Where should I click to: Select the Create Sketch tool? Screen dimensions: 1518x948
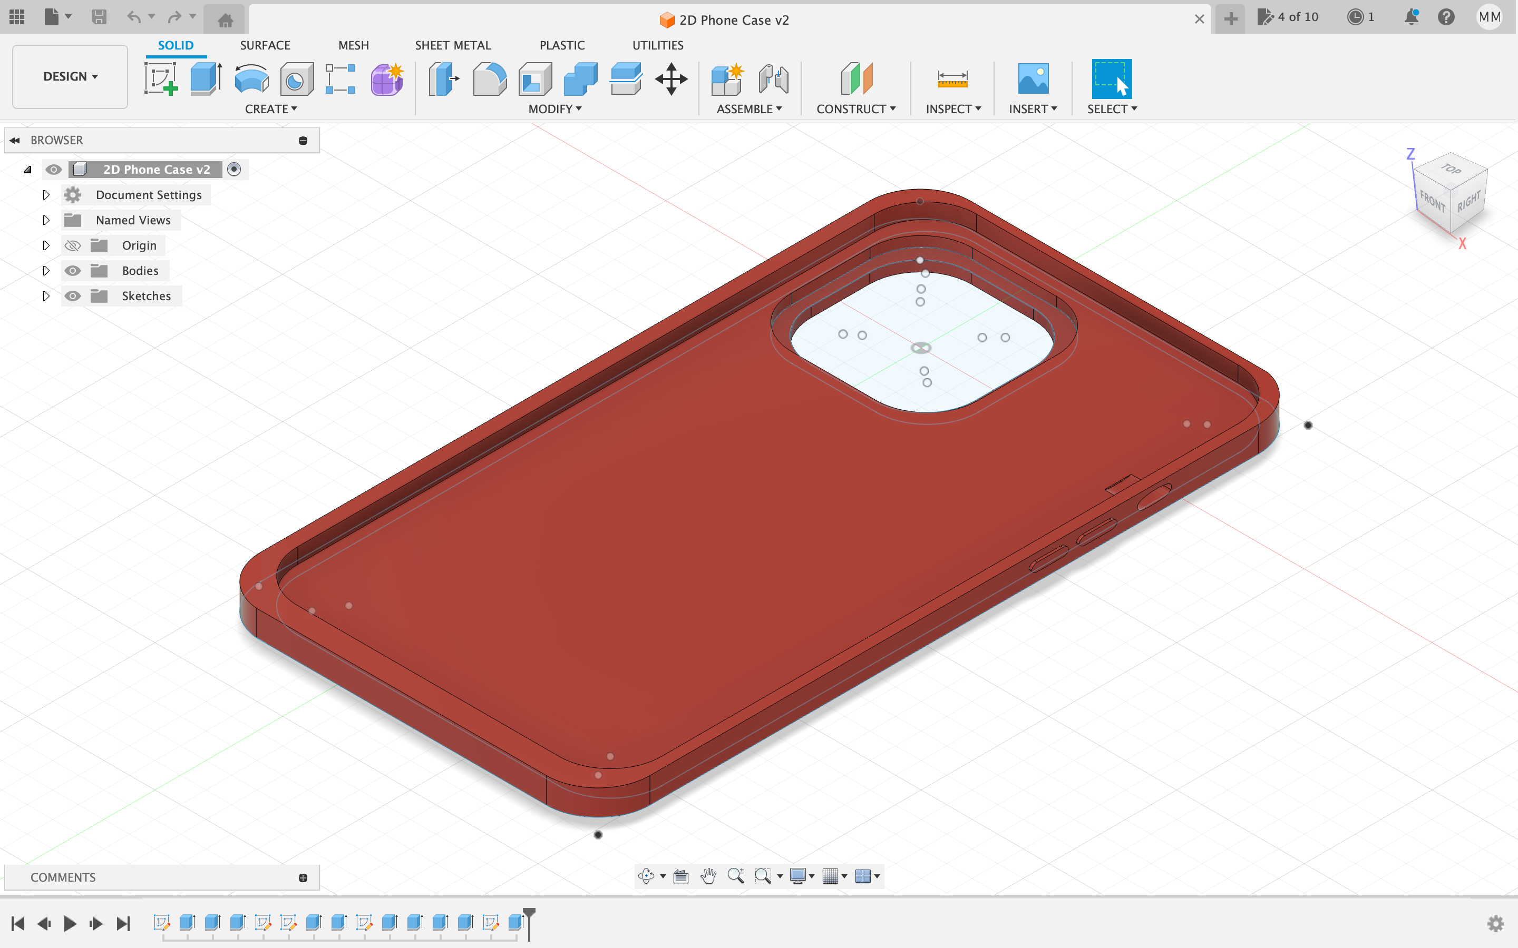tap(161, 79)
